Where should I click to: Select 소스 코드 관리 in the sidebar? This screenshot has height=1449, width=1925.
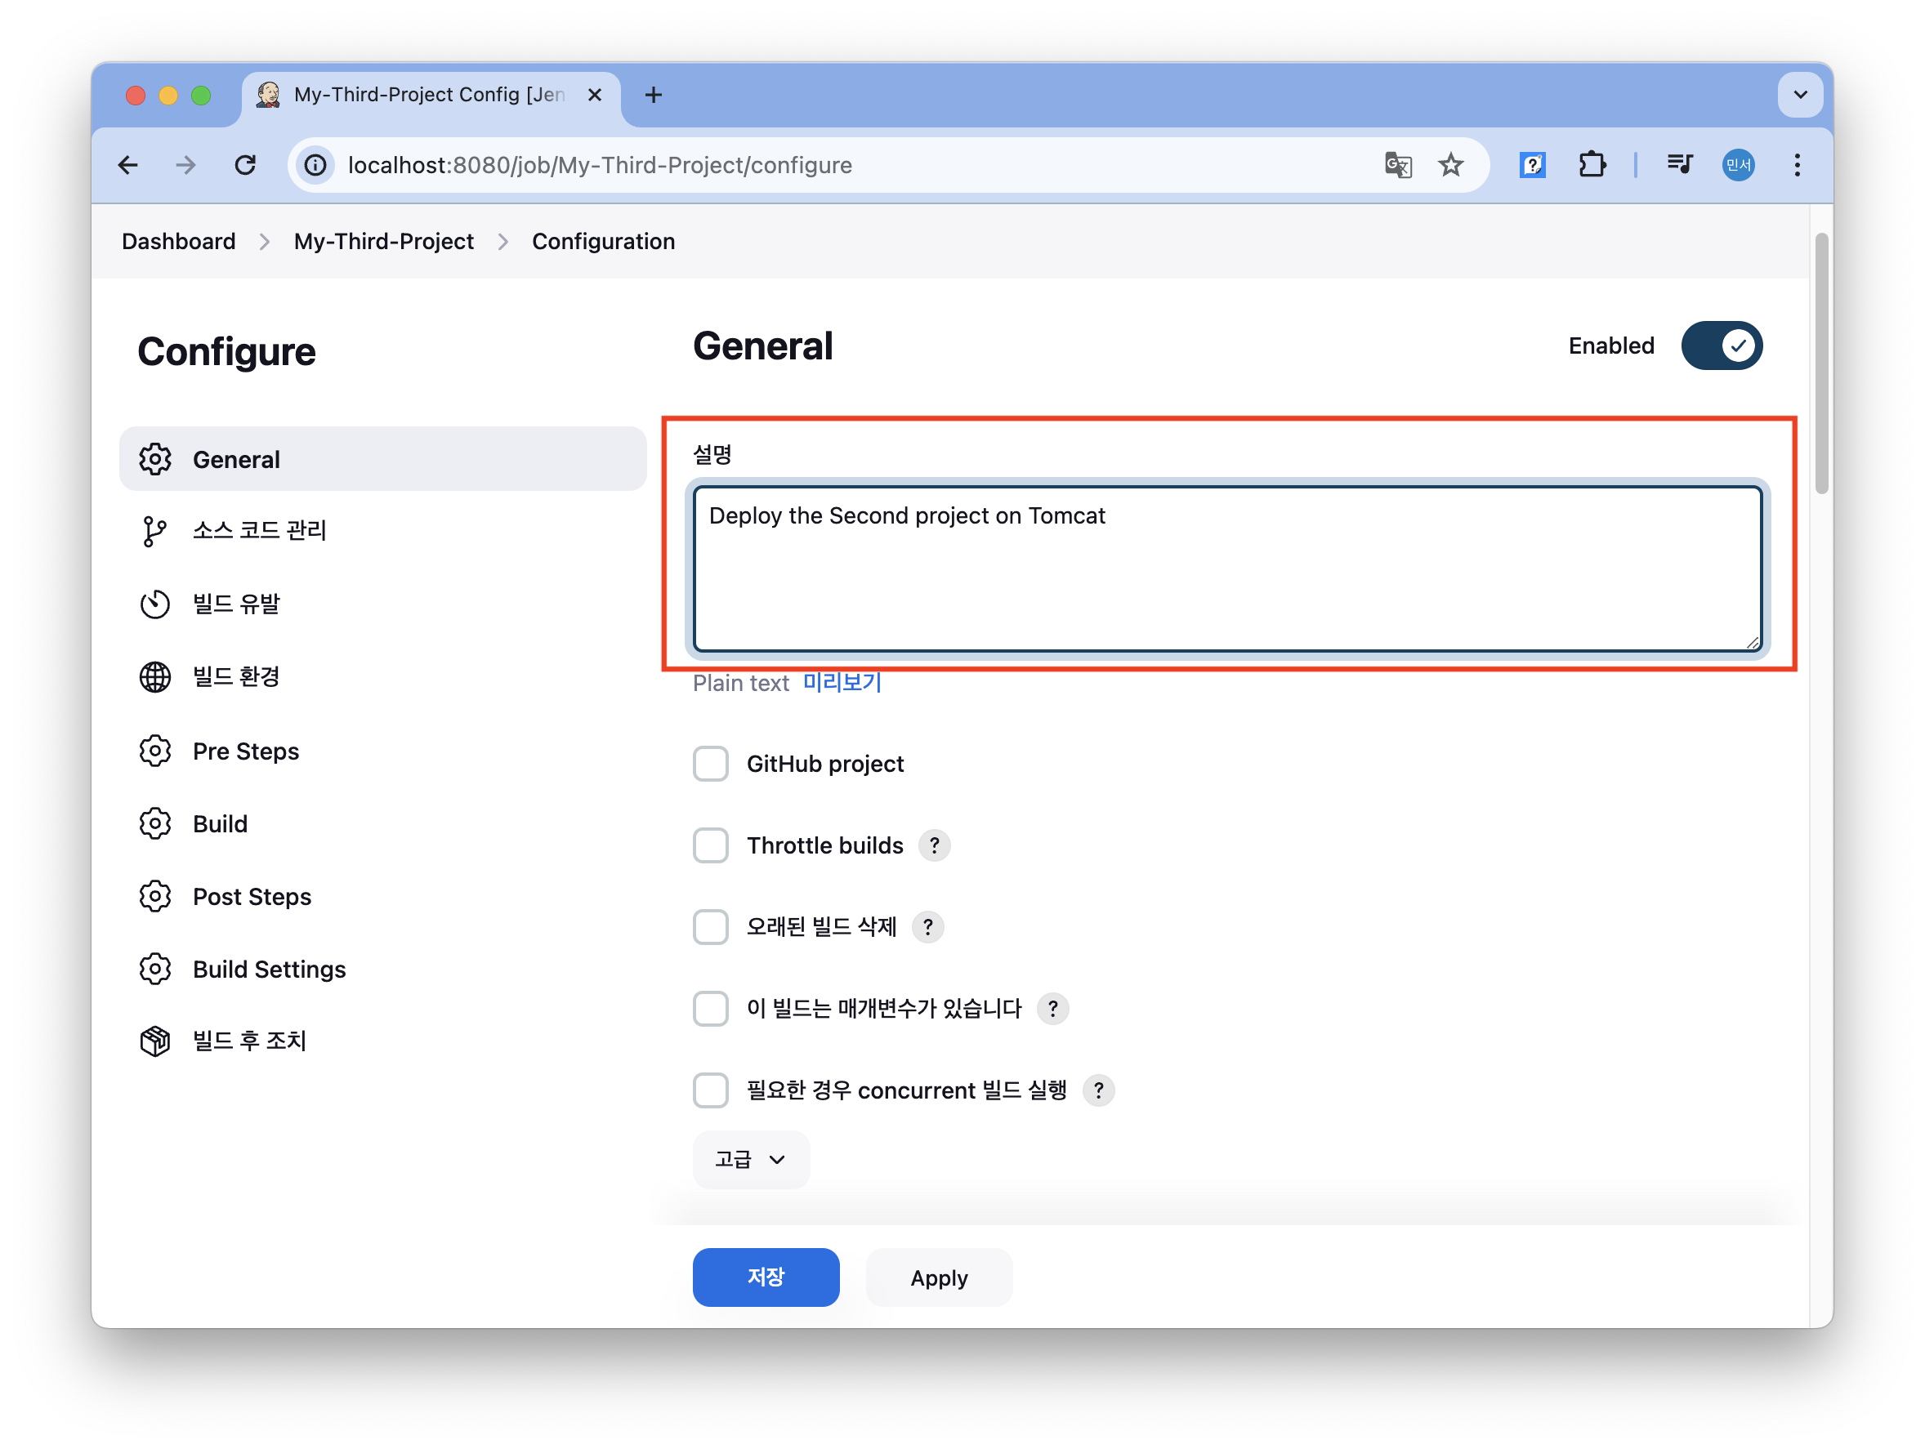259,531
